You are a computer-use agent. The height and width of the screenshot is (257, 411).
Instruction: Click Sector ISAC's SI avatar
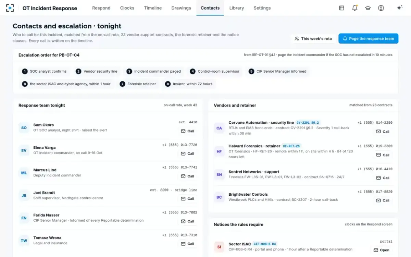pyautogui.click(x=219, y=247)
